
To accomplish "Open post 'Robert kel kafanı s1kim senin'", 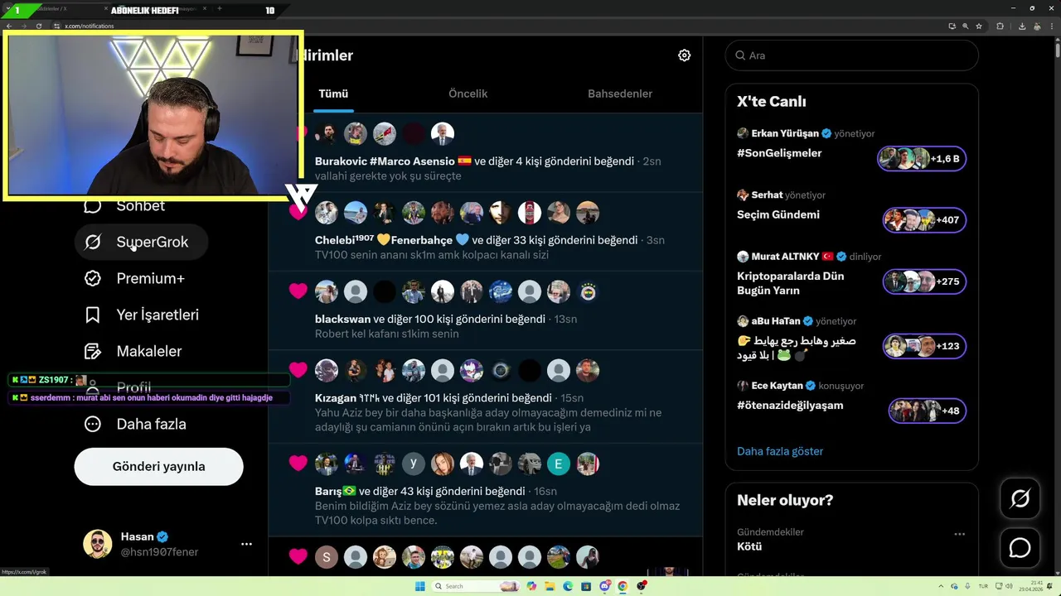I will coord(386,334).
